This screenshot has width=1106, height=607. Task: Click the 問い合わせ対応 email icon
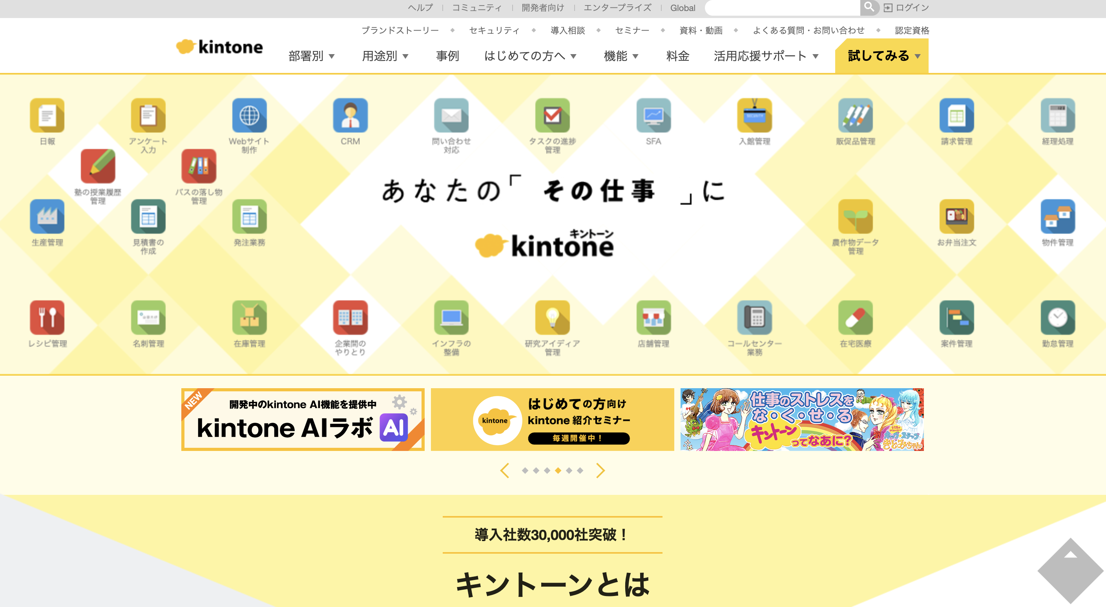[x=451, y=116]
